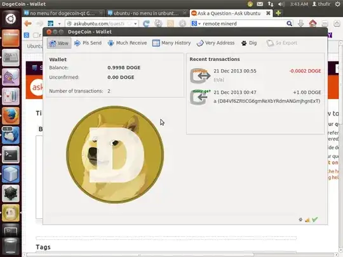This screenshot has height=257, width=343.
Task: Launch Firefox from the Unity launcher
Action: pyautogui.click(x=11, y=116)
